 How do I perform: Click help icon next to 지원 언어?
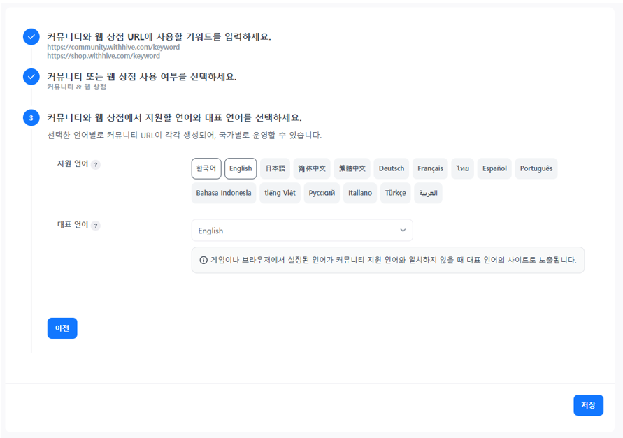tap(96, 165)
